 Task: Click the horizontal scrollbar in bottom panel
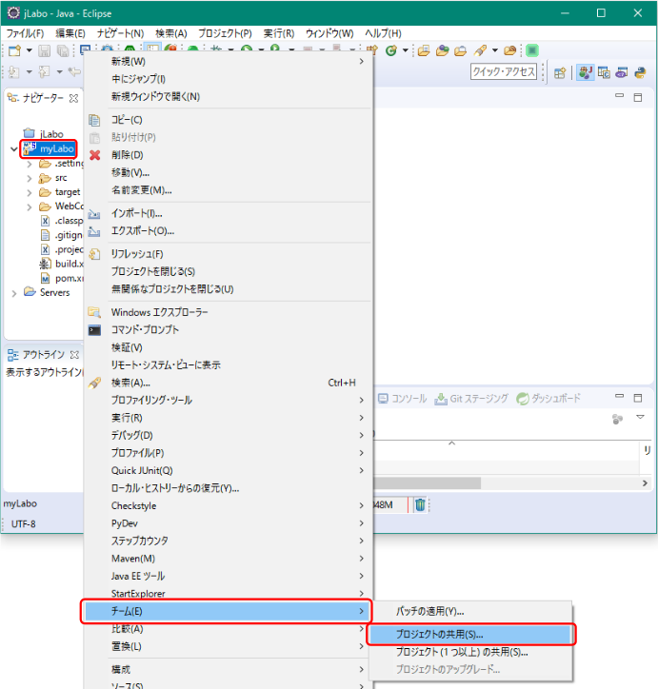point(427,483)
